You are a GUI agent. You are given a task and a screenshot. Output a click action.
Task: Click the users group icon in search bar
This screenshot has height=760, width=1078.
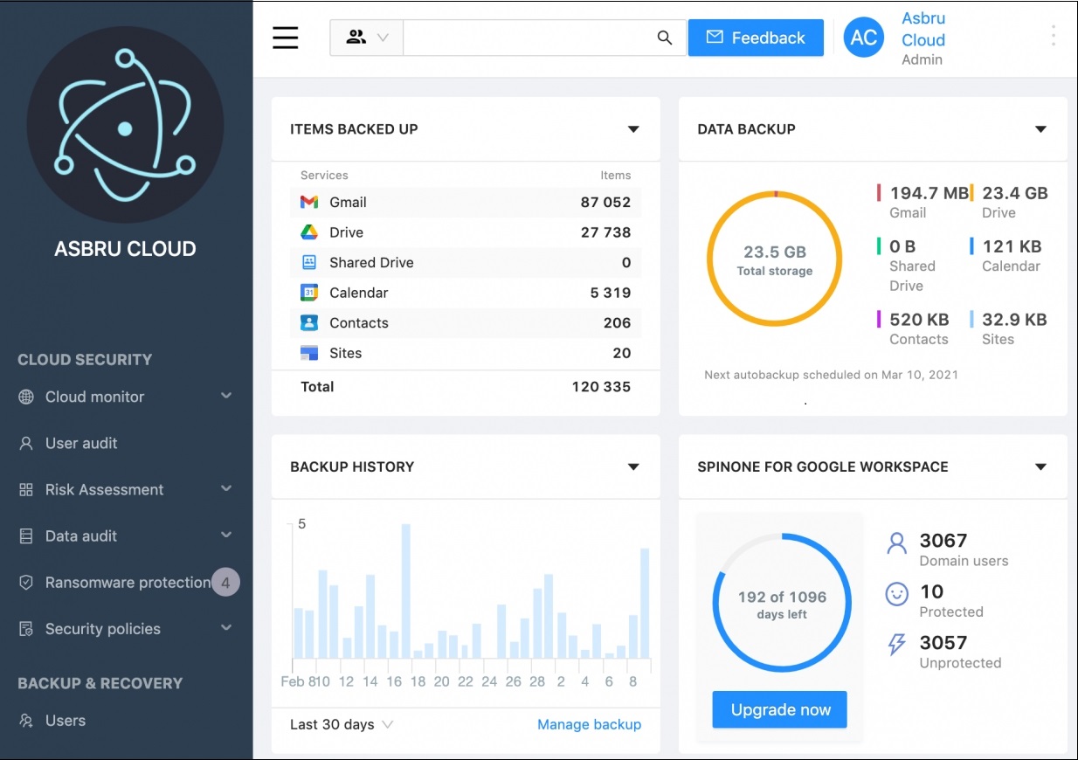pos(356,38)
